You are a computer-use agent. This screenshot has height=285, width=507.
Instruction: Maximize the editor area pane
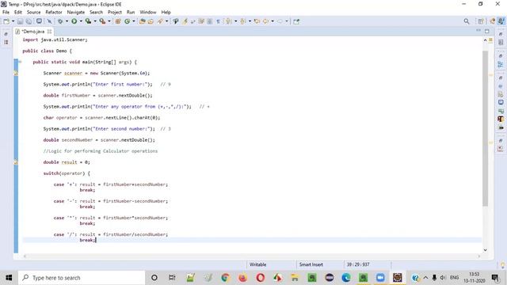[487, 31]
